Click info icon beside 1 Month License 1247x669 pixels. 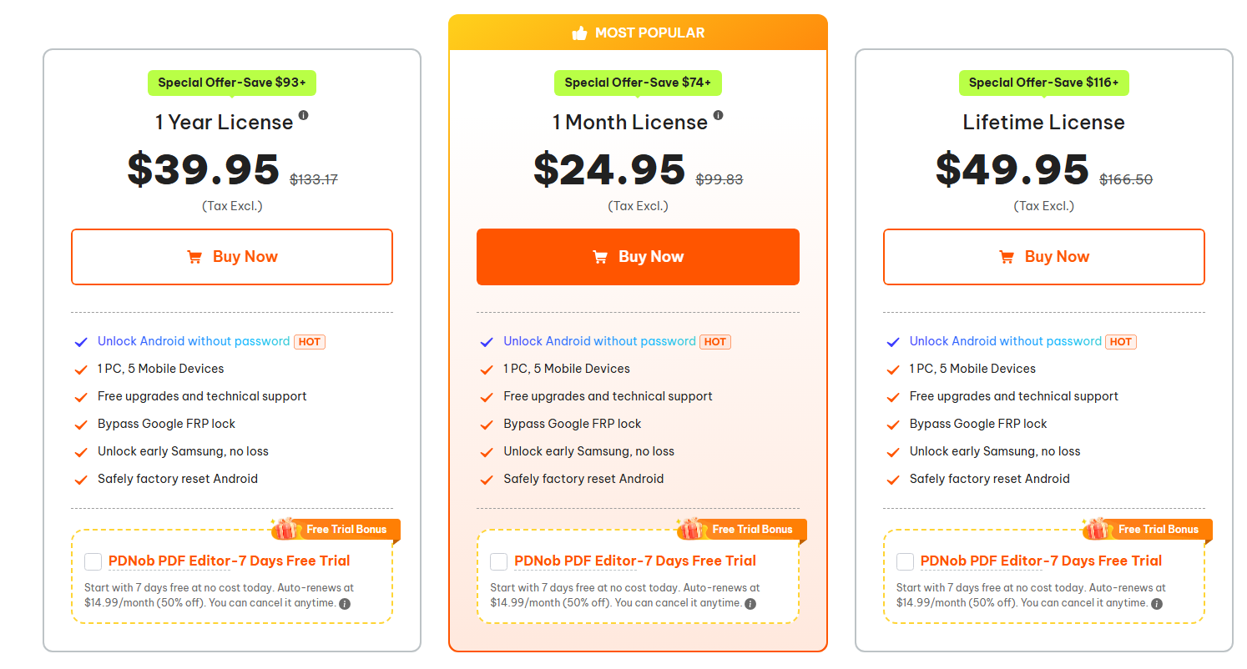pyautogui.click(x=718, y=115)
